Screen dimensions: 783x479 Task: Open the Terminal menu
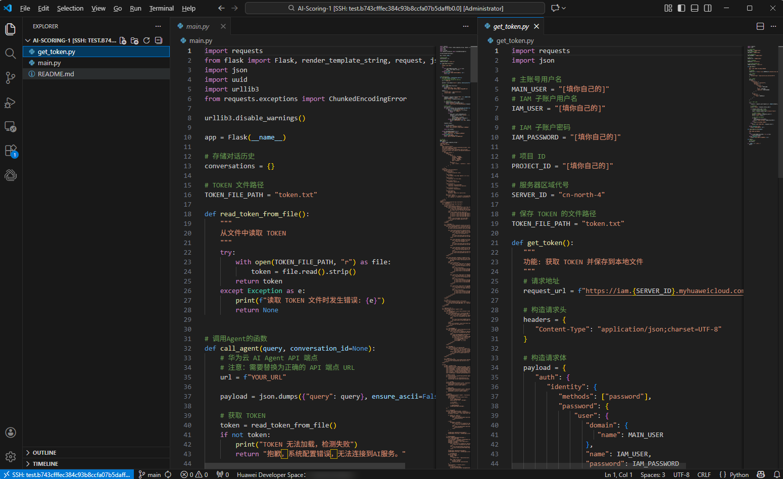tap(162, 8)
